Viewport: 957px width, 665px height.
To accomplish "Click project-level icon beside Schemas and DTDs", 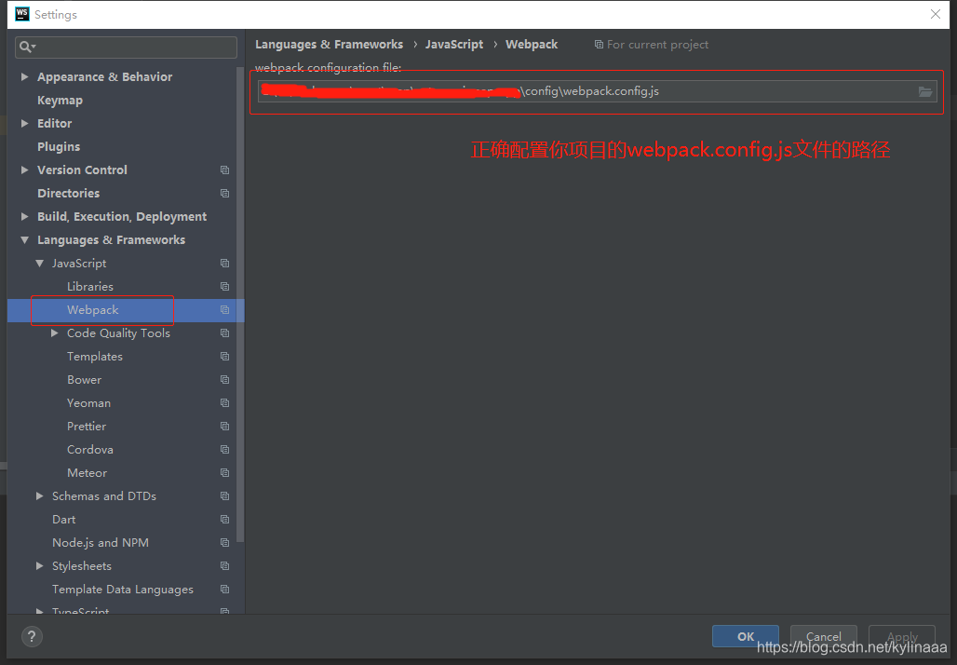I will (224, 495).
